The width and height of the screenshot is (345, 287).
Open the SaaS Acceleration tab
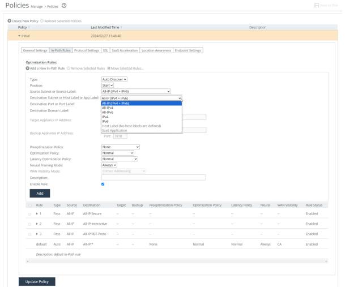pos(123,50)
